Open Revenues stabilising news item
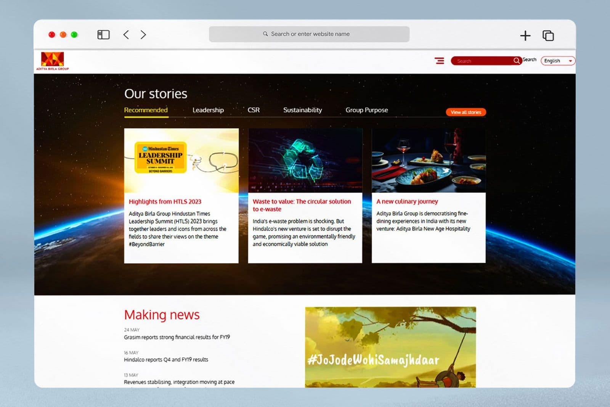Screen dimensions: 610x407 tap(179, 382)
